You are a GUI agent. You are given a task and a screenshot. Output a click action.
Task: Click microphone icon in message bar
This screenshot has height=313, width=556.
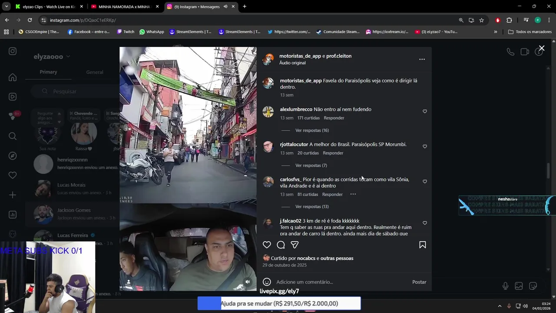(505, 286)
